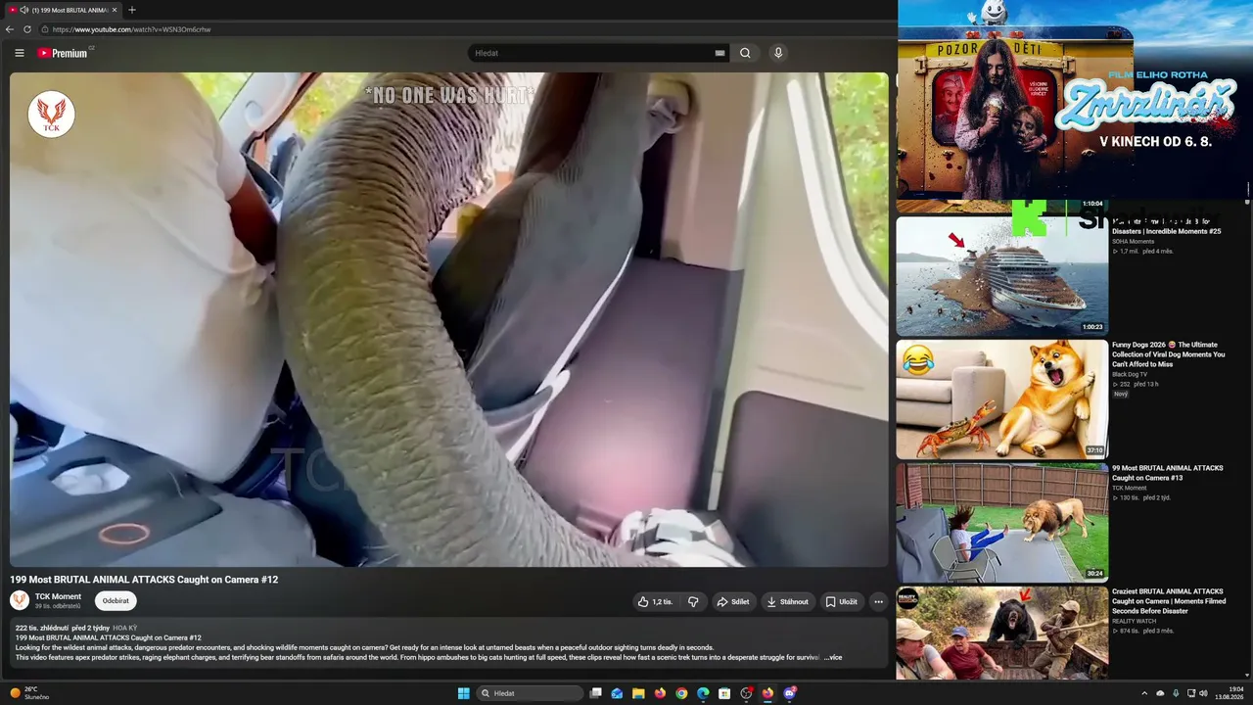The width and height of the screenshot is (1253, 705).
Task: Show hidden system tray icons chevron
Action: tap(1144, 693)
